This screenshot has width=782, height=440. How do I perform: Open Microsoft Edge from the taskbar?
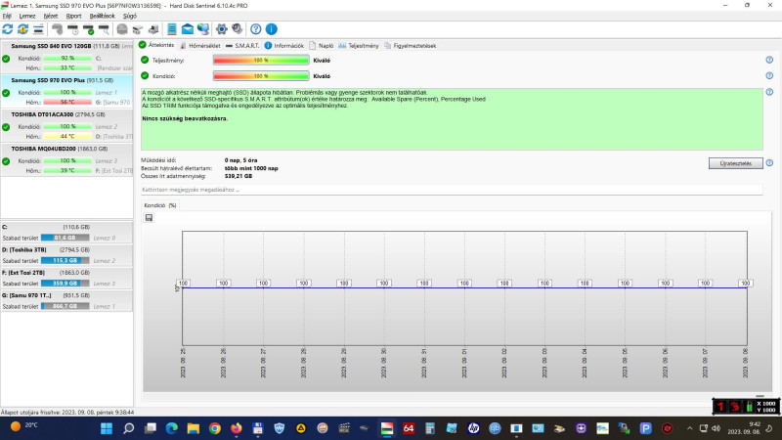pos(172,428)
